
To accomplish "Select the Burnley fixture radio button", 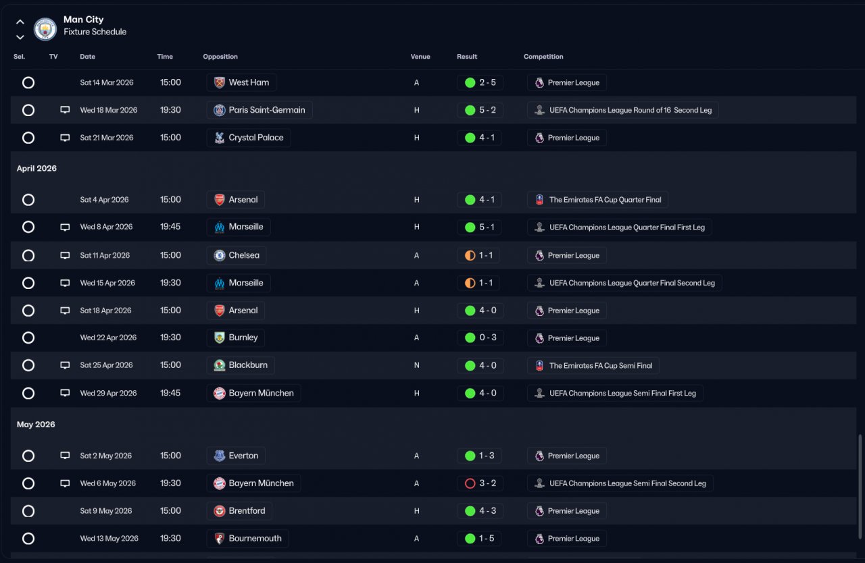I will [x=28, y=338].
